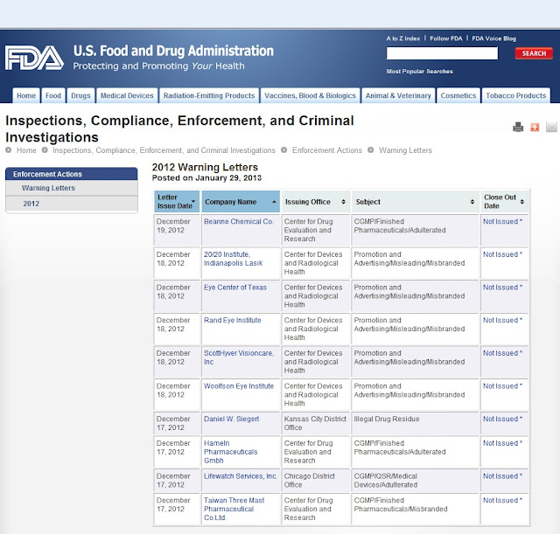Open Hameln Pharmaceuticals Gmbh letter
The height and width of the screenshot is (534, 560).
click(231, 452)
